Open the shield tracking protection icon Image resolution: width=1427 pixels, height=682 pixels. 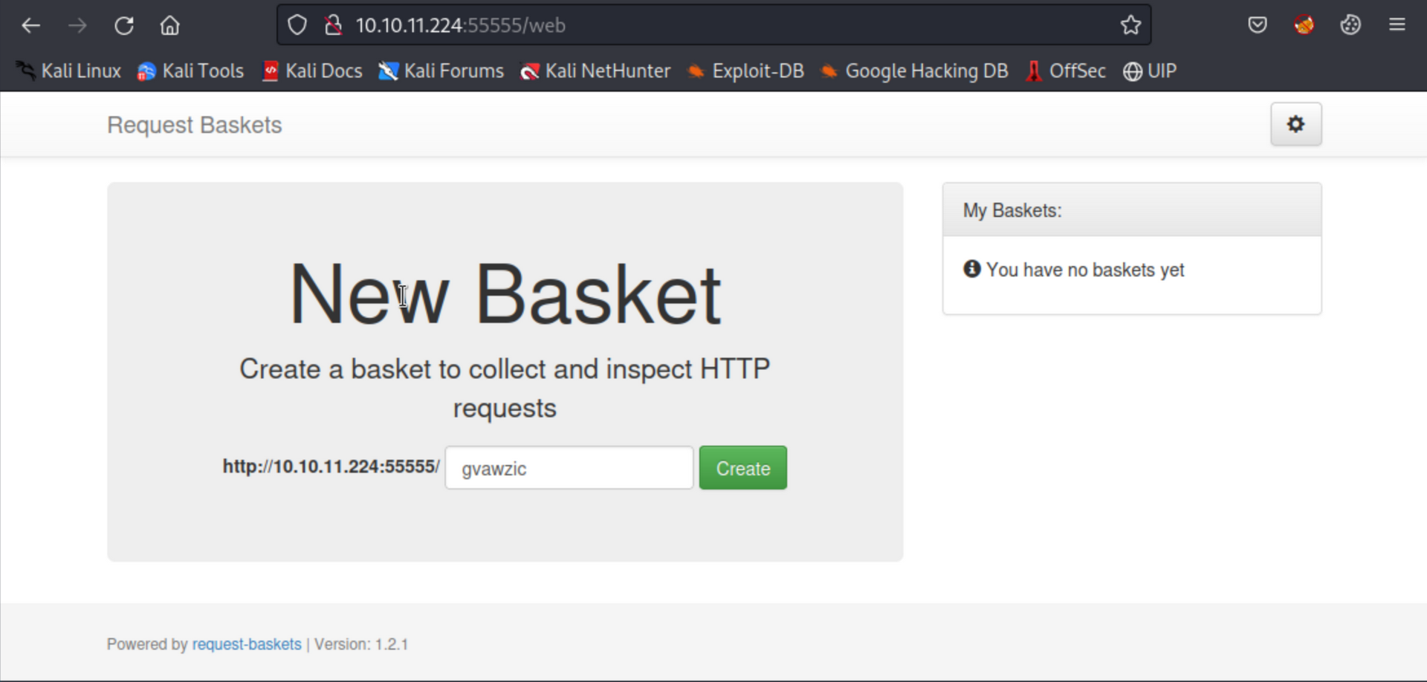(x=297, y=25)
